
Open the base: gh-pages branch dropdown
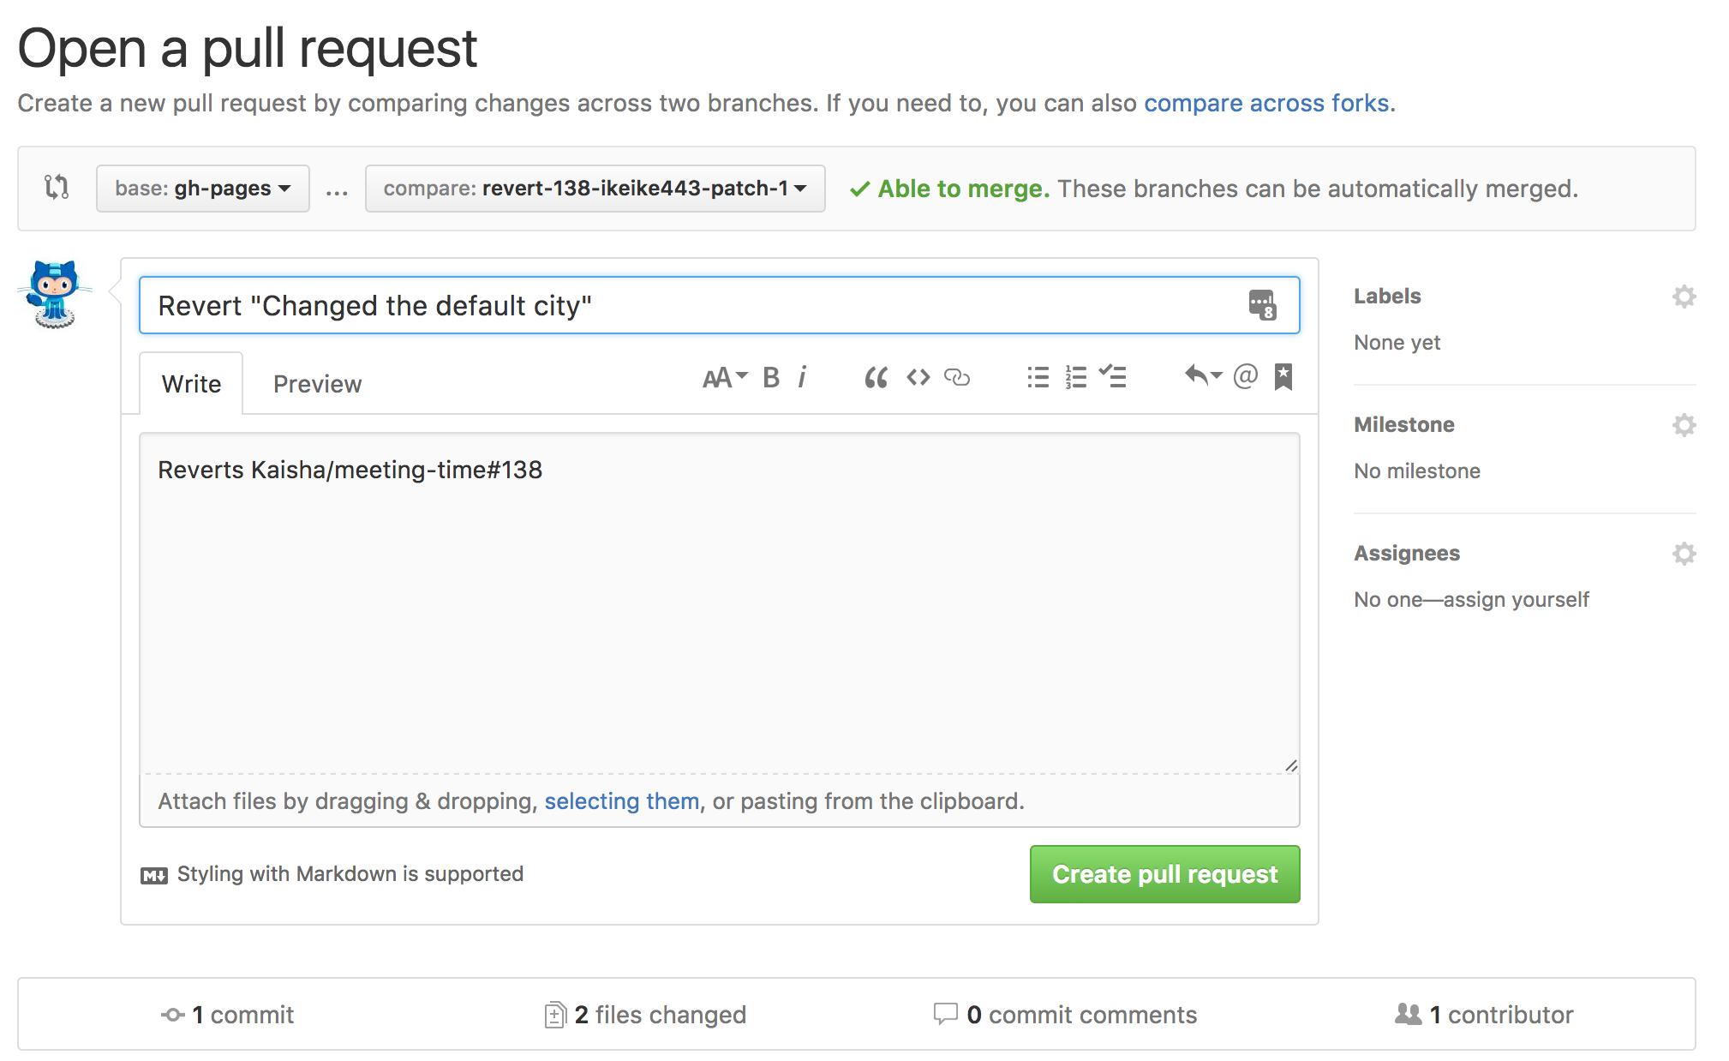[202, 189]
